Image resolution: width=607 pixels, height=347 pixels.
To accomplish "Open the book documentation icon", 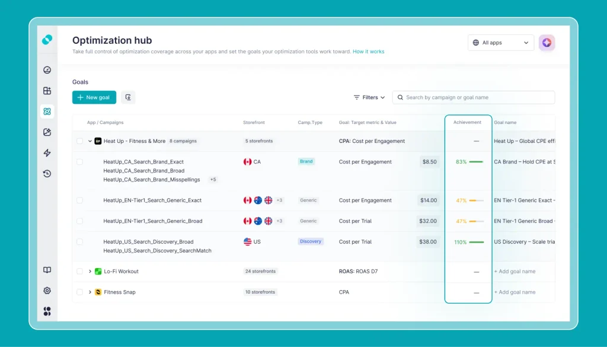I will tap(47, 270).
